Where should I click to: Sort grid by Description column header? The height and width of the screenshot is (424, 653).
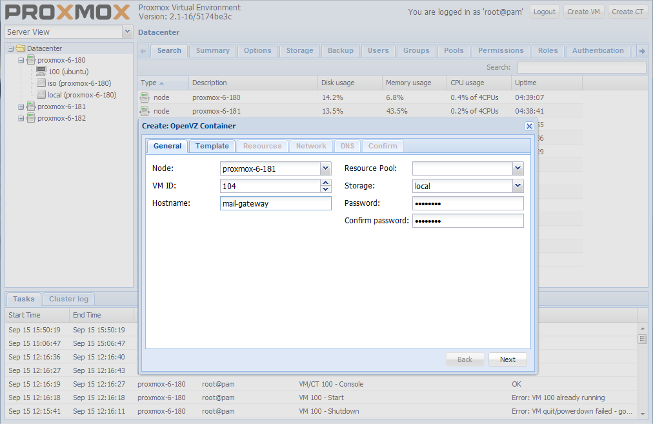click(253, 83)
